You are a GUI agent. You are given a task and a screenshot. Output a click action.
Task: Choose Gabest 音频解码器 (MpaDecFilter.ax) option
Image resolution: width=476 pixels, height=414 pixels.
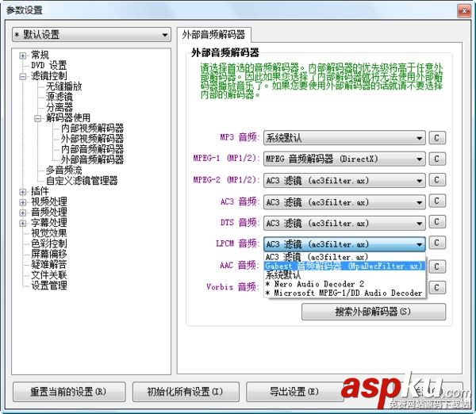[x=345, y=266]
